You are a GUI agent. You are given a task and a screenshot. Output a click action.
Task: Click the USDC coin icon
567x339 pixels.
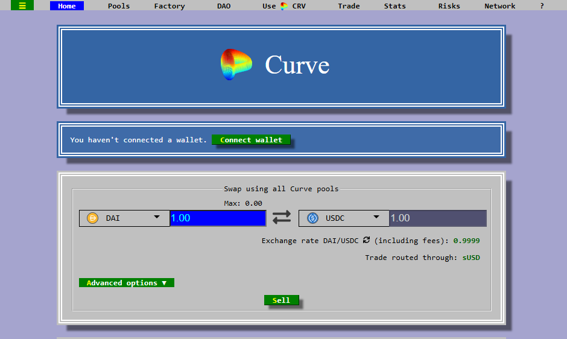[x=312, y=218]
